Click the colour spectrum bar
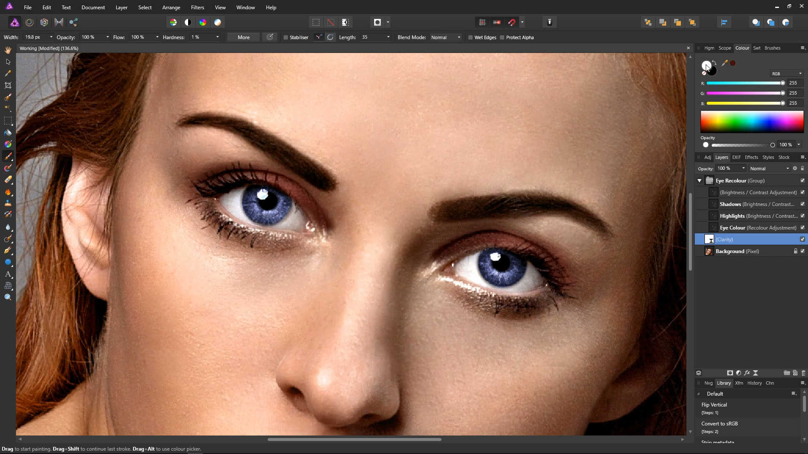Screen dimensions: 808x454 pyautogui.click(x=752, y=122)
